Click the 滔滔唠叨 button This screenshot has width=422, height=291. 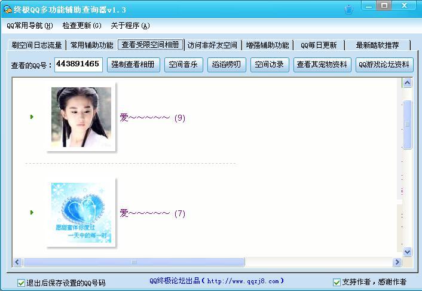pyautogui.click(x=227, y=65)
